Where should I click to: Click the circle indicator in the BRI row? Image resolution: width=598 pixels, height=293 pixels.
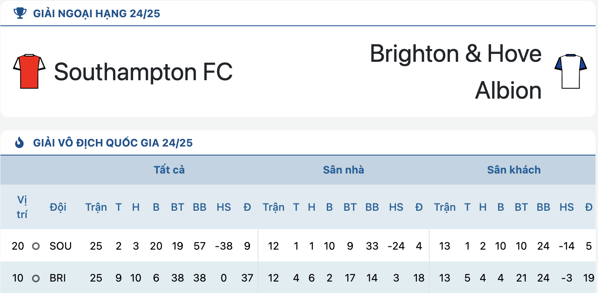click(36, 278)
